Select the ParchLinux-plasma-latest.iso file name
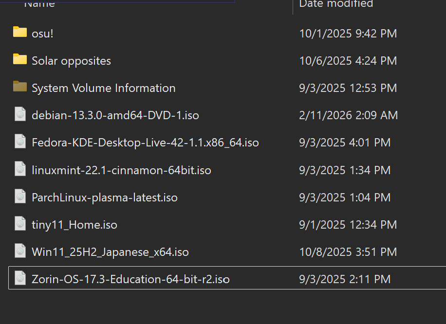 pos(105,198)
